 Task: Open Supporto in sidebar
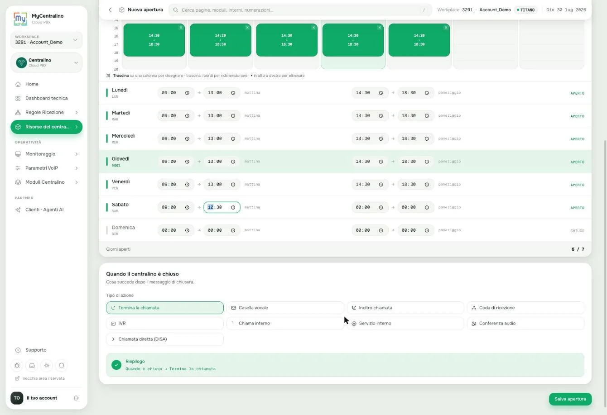coord(46,350)
